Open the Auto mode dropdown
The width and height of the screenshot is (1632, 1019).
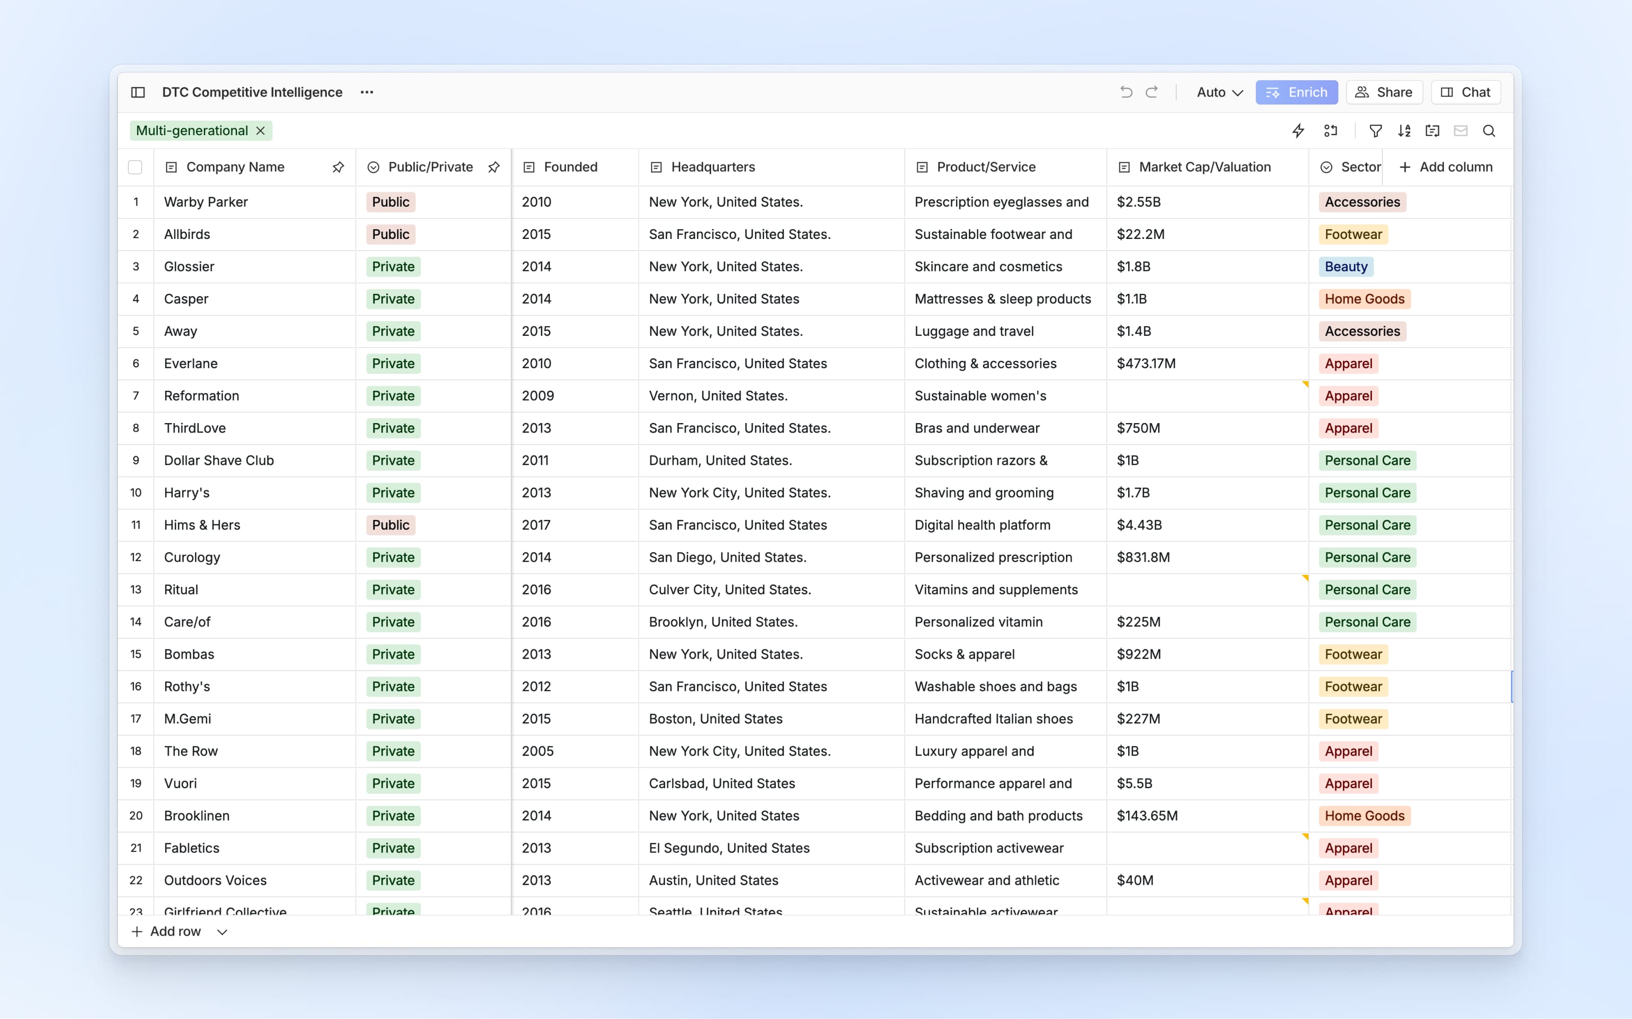1219,93
